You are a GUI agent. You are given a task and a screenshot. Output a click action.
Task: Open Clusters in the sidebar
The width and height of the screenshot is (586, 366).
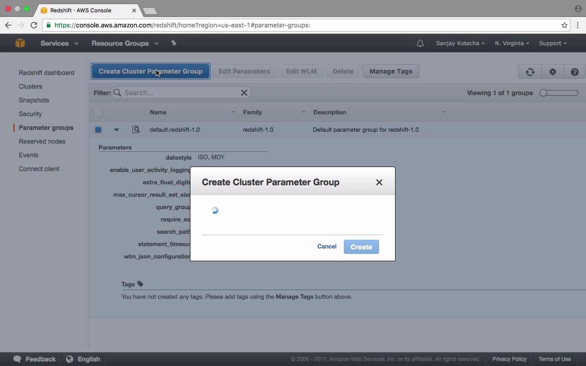pyautogui.click(x=30, y=86)
